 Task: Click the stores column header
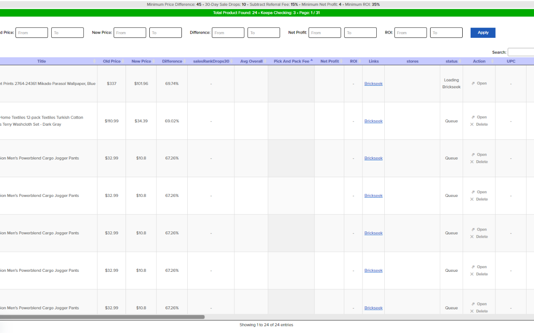point(412,61)
